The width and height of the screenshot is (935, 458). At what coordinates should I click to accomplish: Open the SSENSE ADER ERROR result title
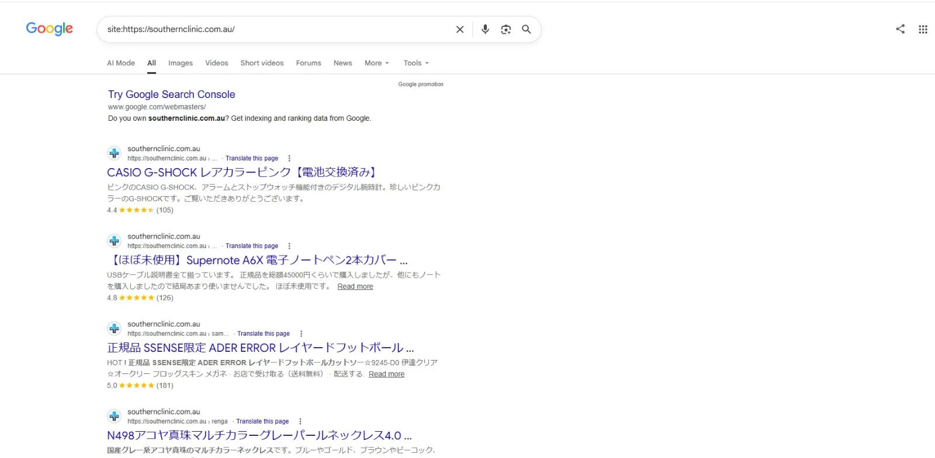tap(261, 348)
